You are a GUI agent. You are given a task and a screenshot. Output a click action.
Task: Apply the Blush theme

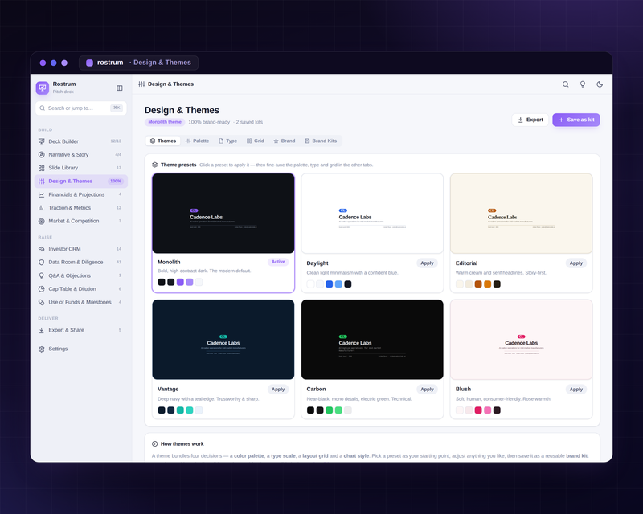(575, 390)
